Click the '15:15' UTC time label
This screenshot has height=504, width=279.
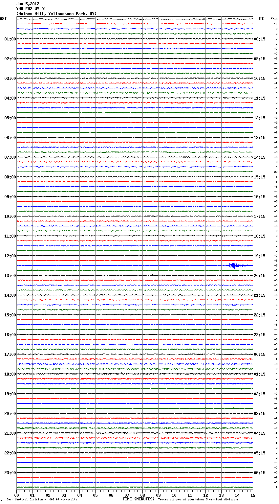point(260,177)
